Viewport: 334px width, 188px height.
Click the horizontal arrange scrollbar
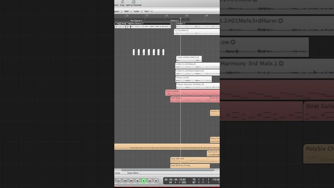coord(168,170)
